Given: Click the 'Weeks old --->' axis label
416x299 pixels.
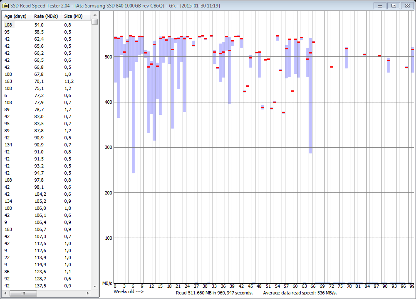Looking at the screenshot, I should coord(129,292).
